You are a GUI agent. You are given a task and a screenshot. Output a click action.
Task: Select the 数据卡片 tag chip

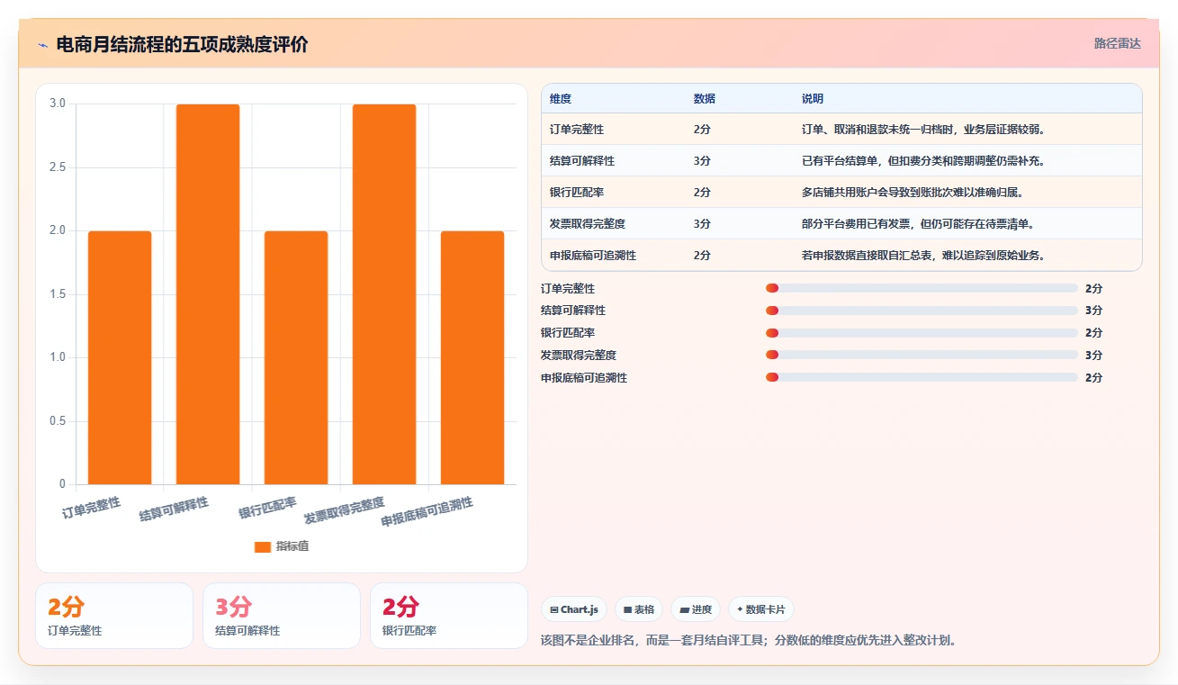(x=761, y=609)
